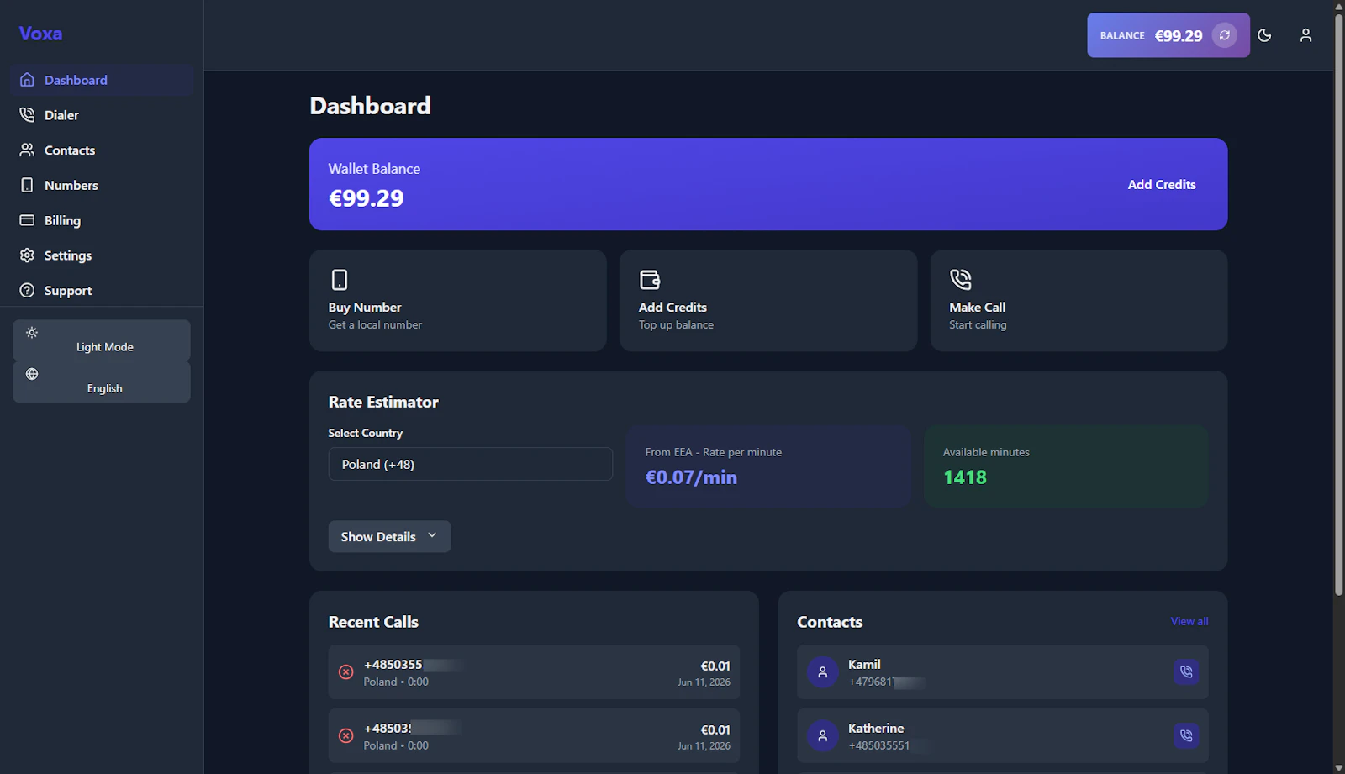
Task: Open the Numbers section
Action: tap(102, 185)
